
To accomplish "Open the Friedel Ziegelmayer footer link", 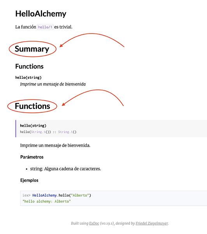I will (x=152, y=223).
